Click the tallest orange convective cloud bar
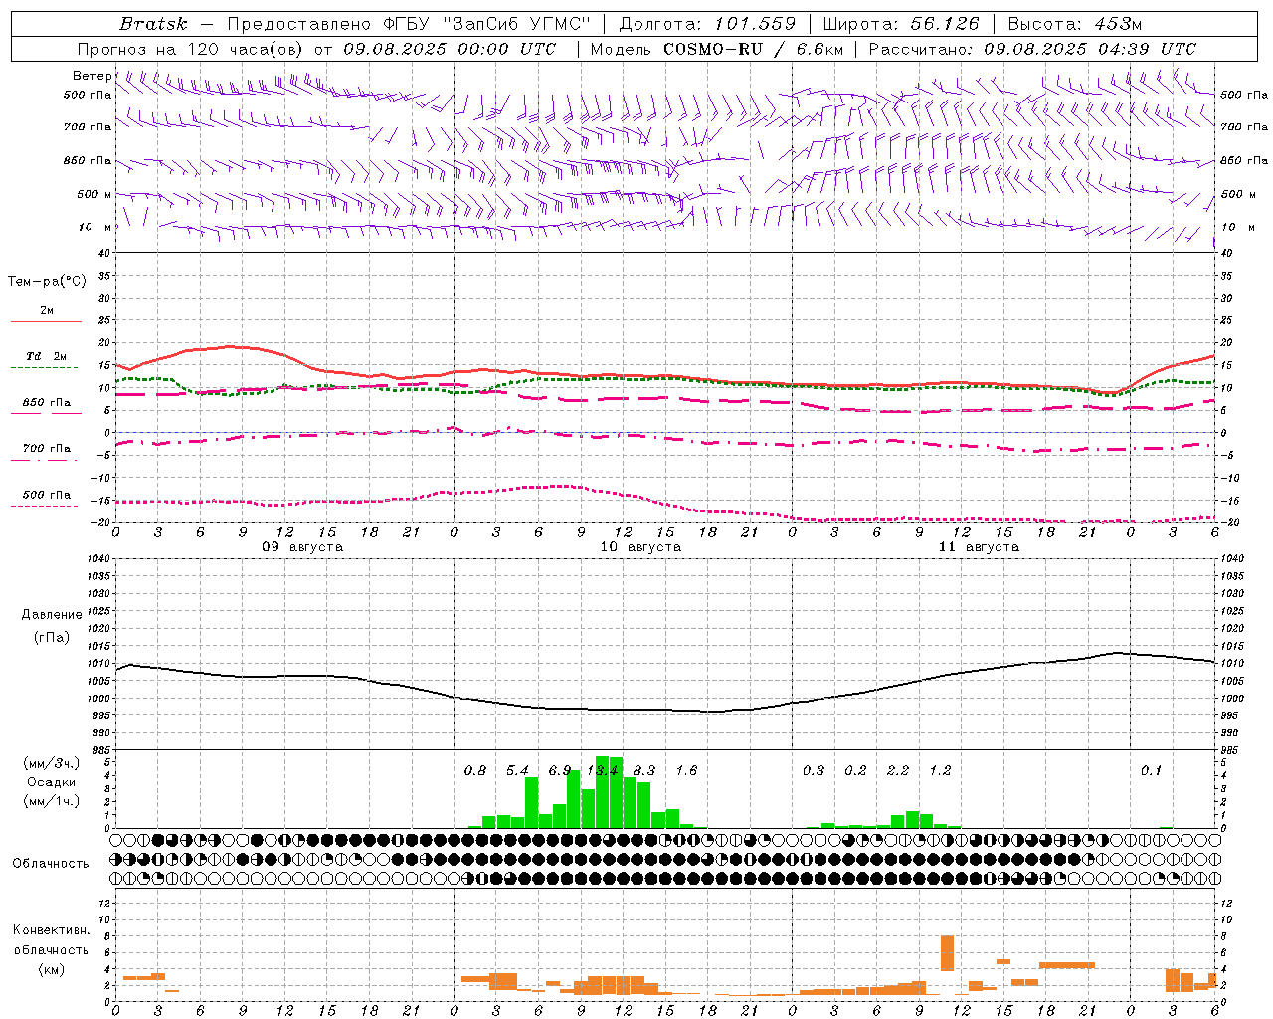The image size is (1273, 1019). pyautogui.click(x=947, y=953)
